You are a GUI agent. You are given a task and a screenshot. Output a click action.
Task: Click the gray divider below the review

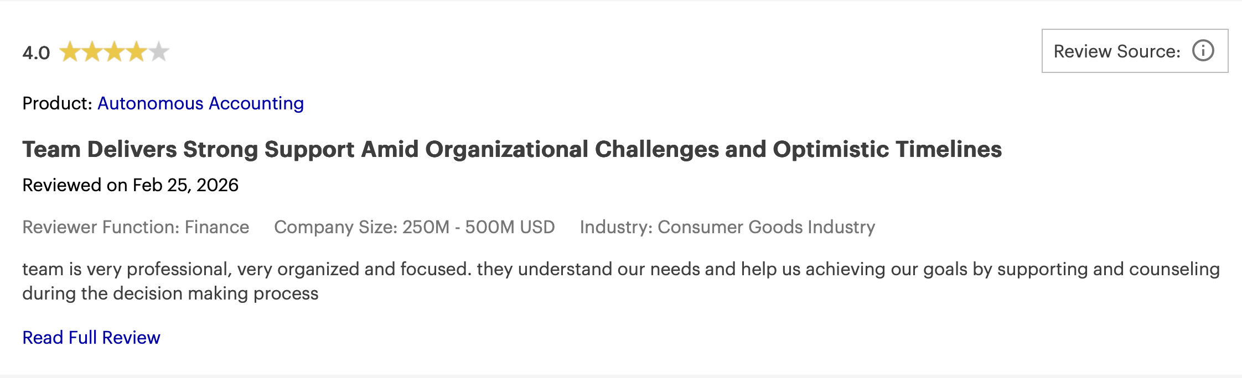[621, 376]
